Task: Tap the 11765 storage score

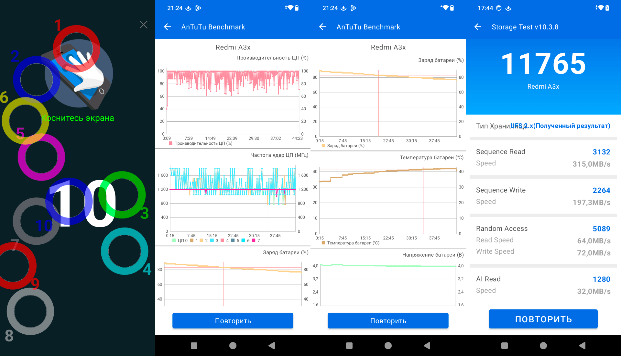Action: (543, 64)
